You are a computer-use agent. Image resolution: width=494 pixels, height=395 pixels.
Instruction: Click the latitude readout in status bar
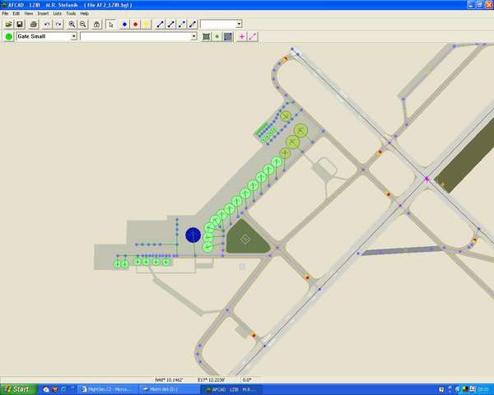[169, 380]
